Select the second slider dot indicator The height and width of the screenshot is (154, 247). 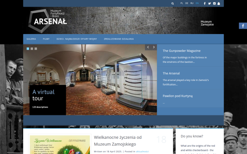coord(32,49)
